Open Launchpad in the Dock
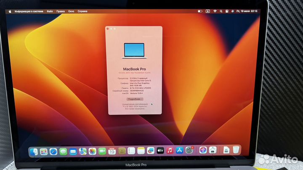This screenshot has width=303, height=170. (44, 152)
